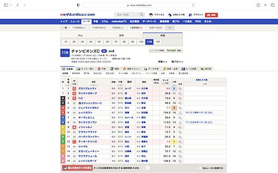Set a prediction mark for サクラアリュール

[x=74, y=156]
